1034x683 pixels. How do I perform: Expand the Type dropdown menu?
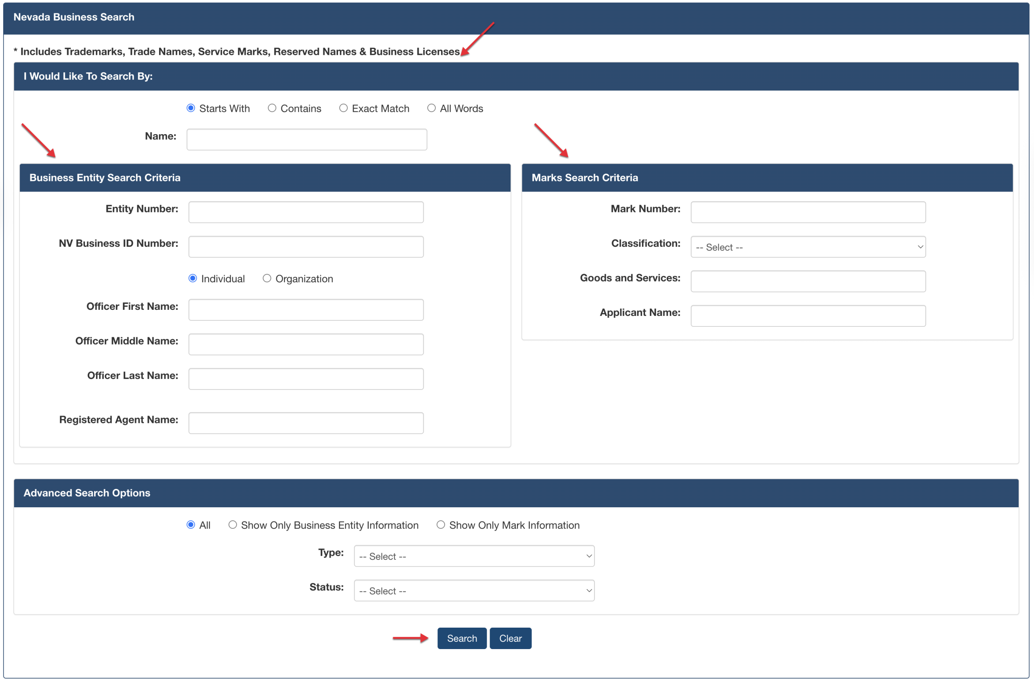[x=474, y=556]
